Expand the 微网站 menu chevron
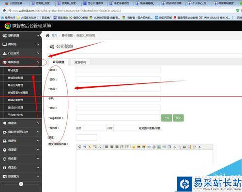This screenshot has width=242, height=192. (38, 44)
